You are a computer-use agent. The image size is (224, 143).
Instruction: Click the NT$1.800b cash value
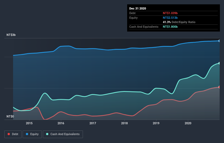tap(170, 27)
